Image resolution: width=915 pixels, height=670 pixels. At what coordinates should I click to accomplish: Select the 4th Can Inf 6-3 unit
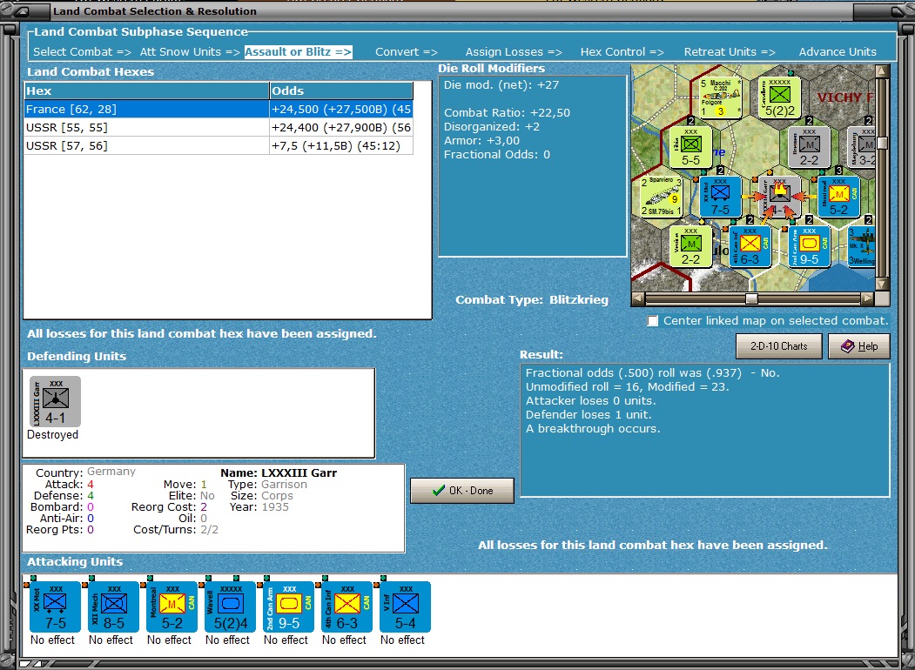point(344,606)
